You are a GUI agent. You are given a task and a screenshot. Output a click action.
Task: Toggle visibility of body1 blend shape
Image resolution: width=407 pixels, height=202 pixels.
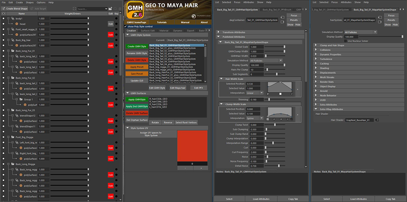coord(4,18)
